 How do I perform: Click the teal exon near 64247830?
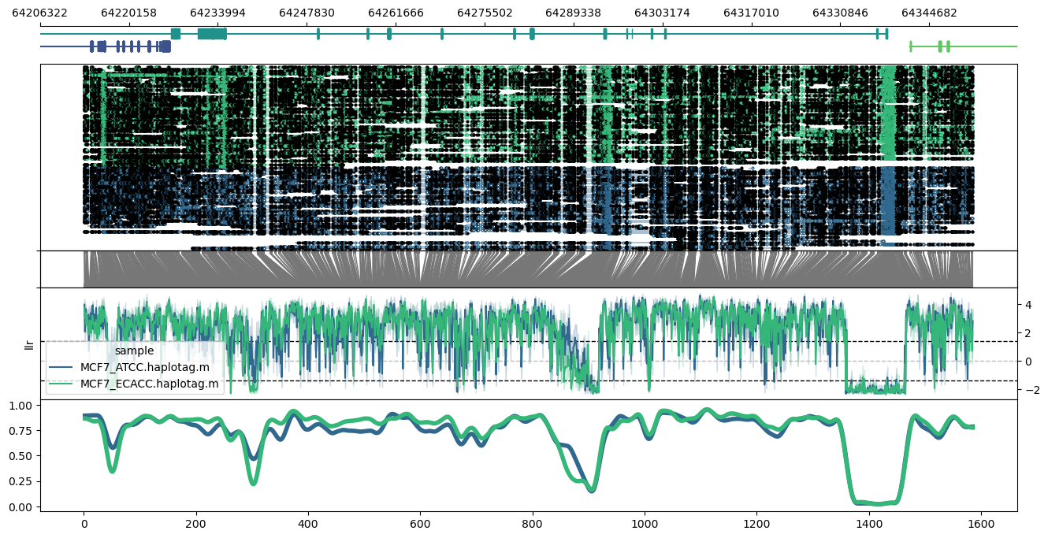(318, 35)
